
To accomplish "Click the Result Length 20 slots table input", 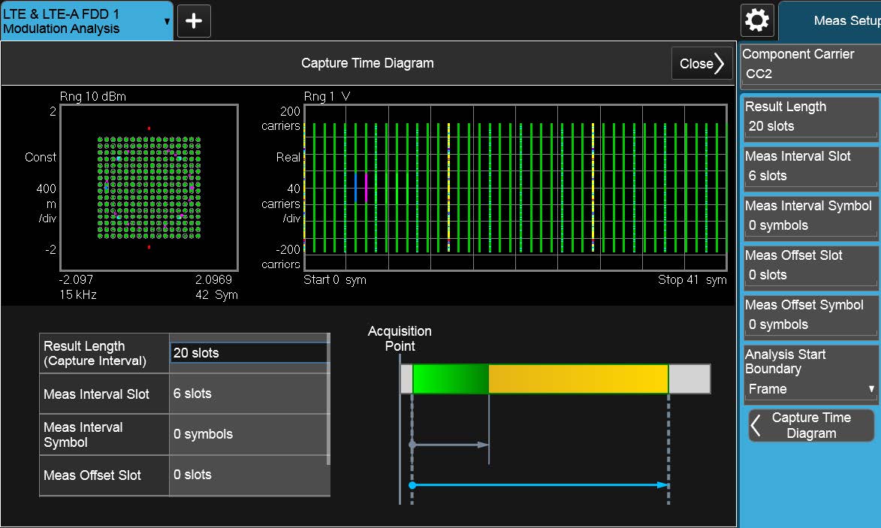I will coord(248,353).
